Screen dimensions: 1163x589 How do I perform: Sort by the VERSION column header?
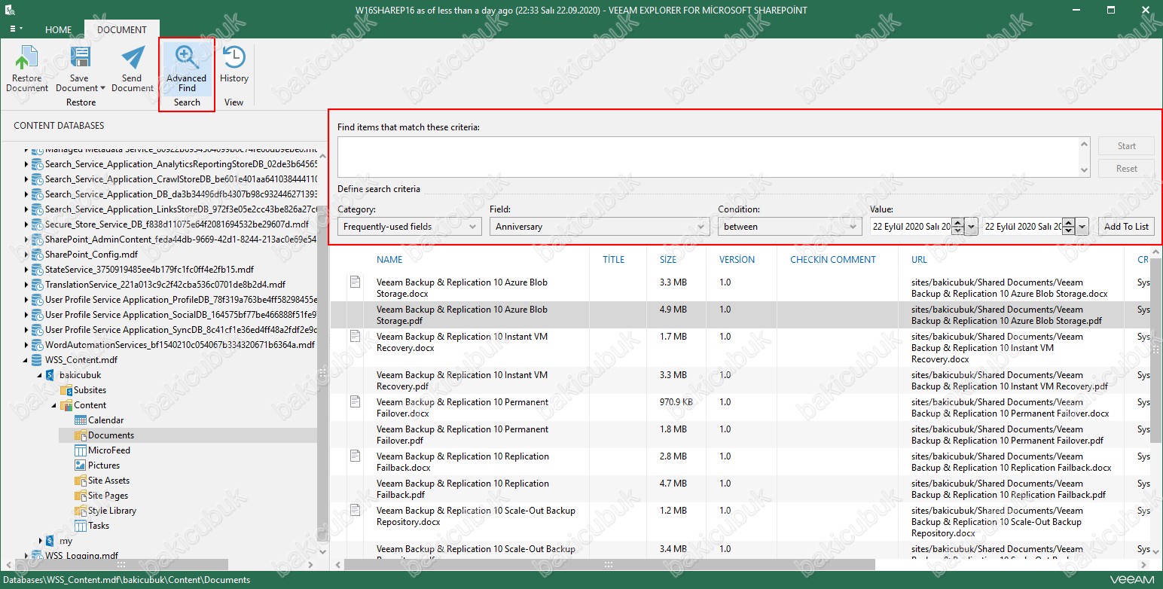737,259
